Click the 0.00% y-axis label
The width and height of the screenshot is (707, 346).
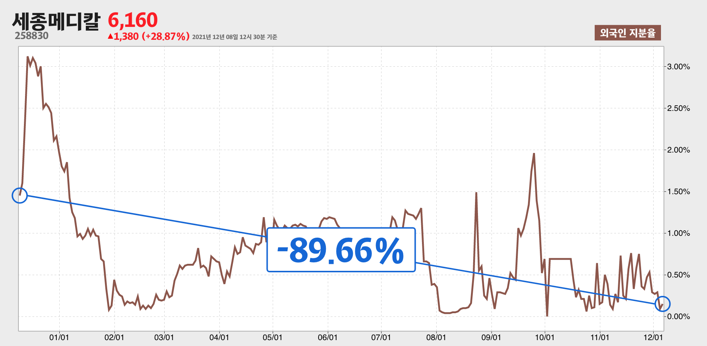coord(679,317)
